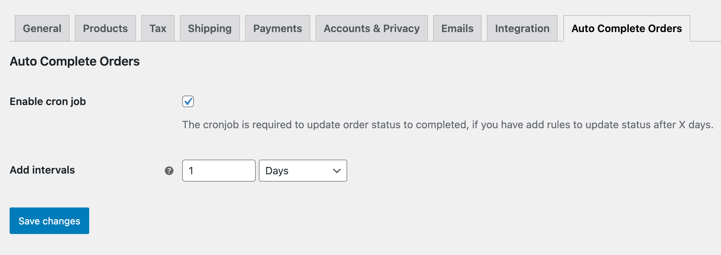Save the Auto Complete Orders settings

(49, 220)
